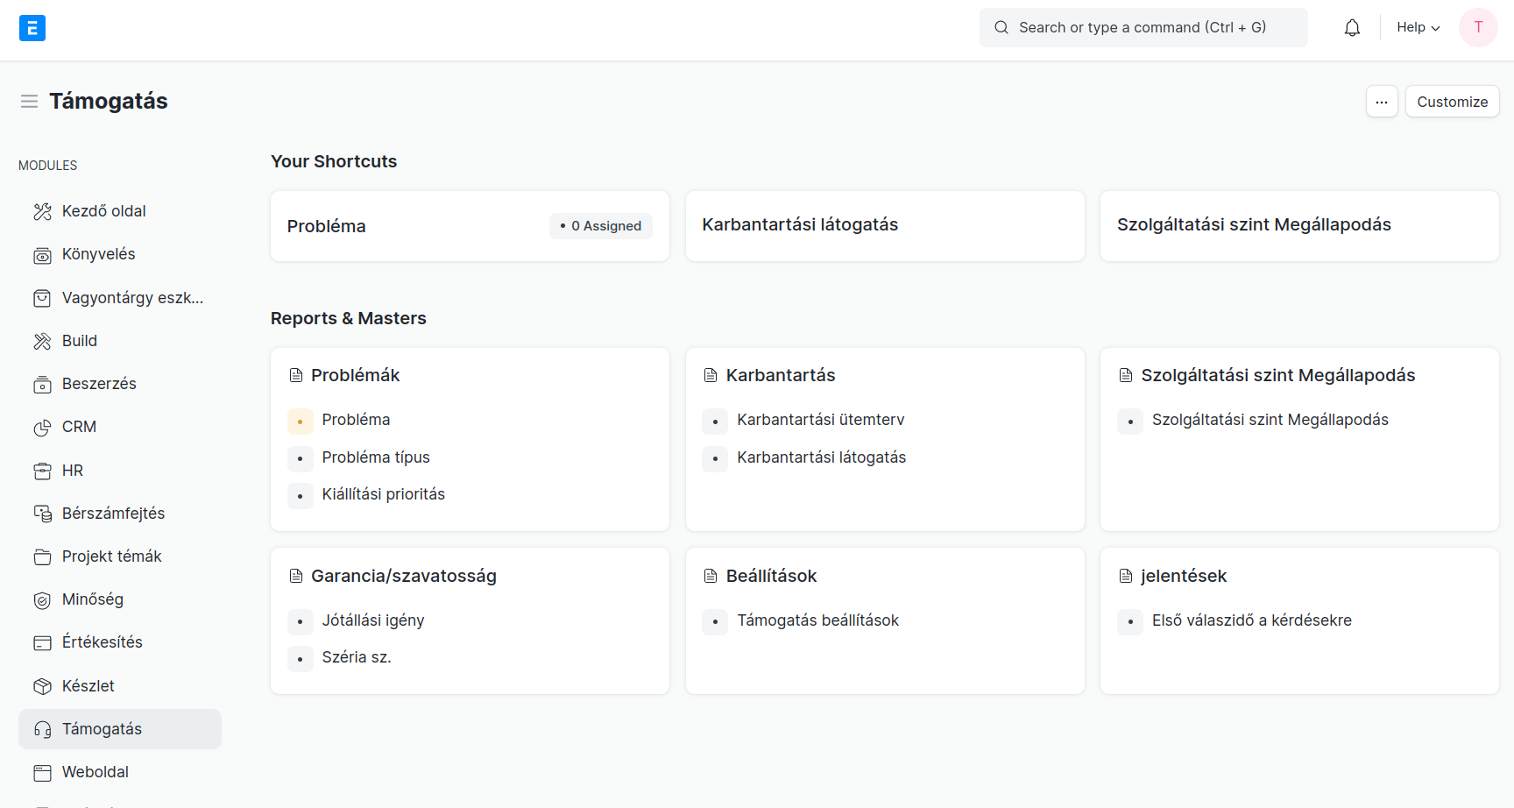Image resolution: width=1514 pixels, height=808 pixels.
Task: Click the Minőség shield icon
Action: pyautogui.click(x=42, y=600)
